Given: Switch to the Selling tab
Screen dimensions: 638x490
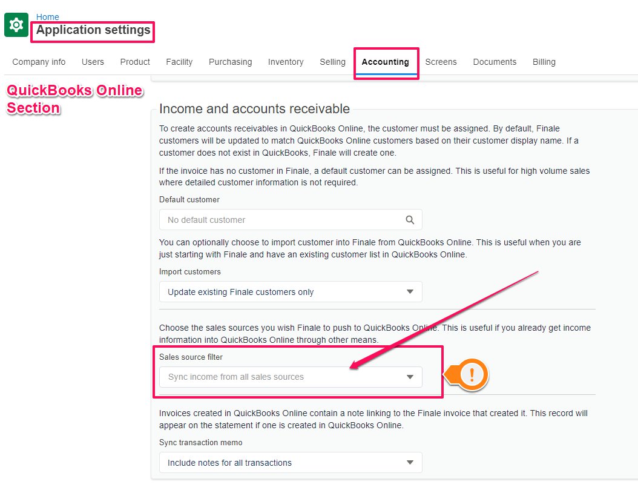Looking at the screenshot, I should 332,62.
